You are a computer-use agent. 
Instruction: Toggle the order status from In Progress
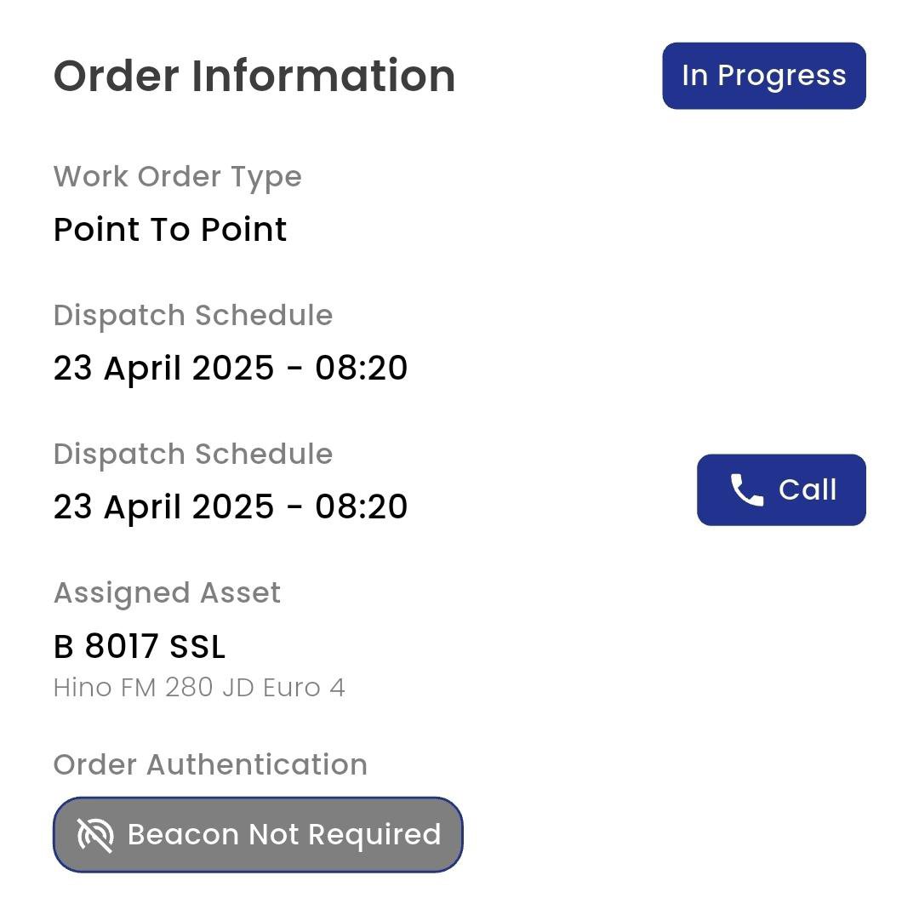(x=763, y=75)
